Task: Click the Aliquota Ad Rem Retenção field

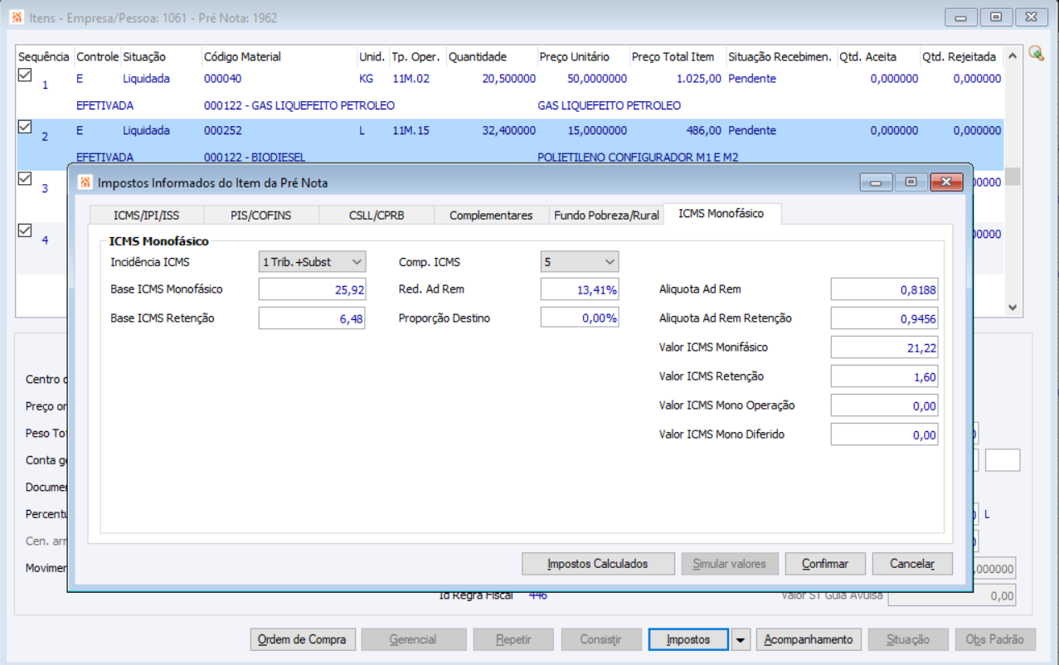Action: [x=884, y=319]
